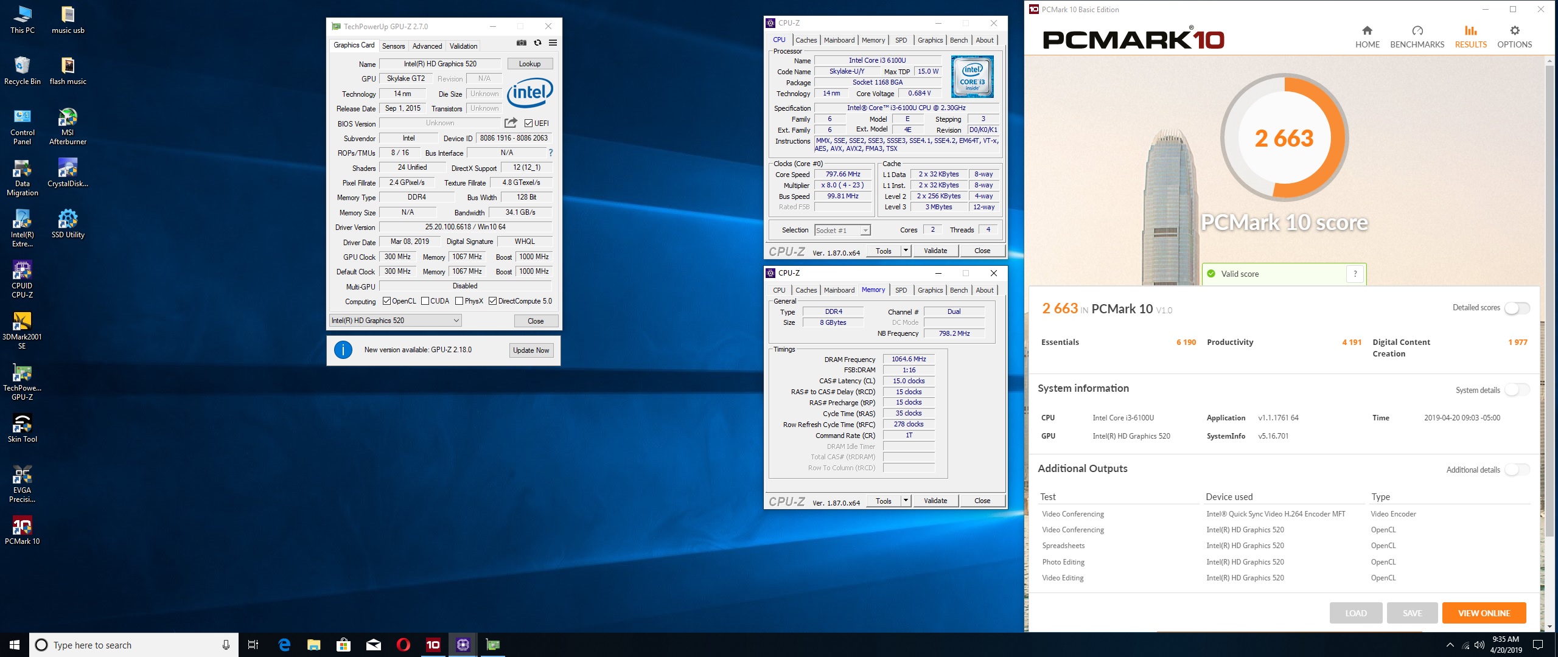
Task: Open the GPU selection dropdown in GPU-Z
Action: pyautogui.click(x=395, y=321)
